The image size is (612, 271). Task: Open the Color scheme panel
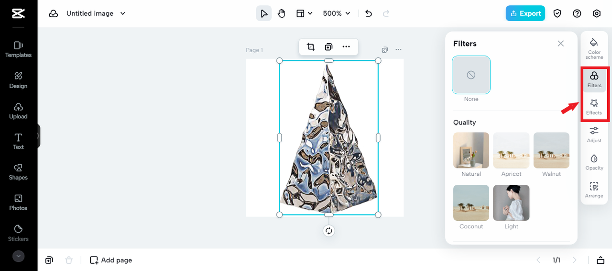594,48
